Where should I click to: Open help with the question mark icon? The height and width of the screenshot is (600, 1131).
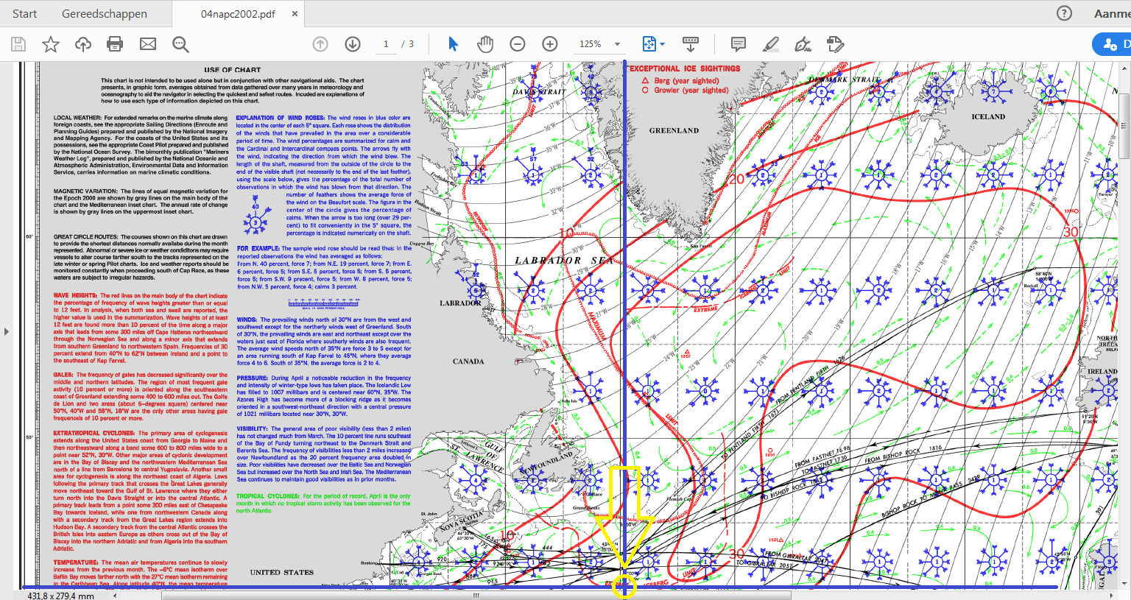(x=1064, y=13)
